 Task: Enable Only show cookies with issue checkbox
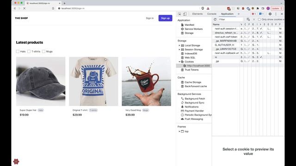[259, 19]
